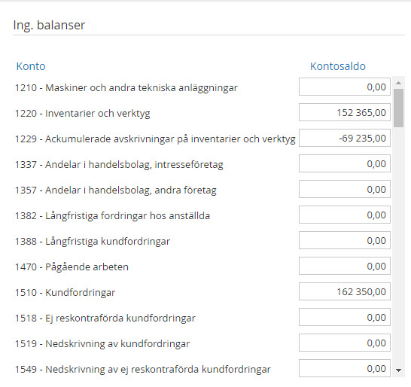Focus balance field for account 1210
Image resolution: width=411 pixels, height=387 pixels.
pyautogui.click(x=345, y=87)
